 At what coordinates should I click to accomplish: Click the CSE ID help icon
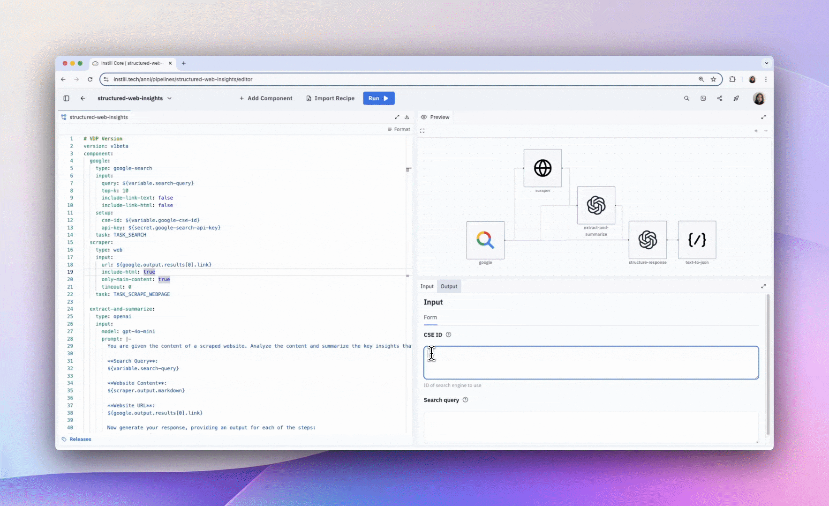click(x=448, y=335)
